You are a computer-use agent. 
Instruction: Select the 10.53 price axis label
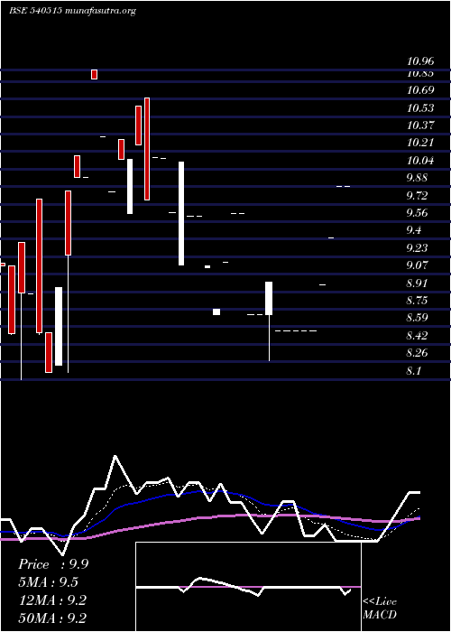click(x=420, y=108)
